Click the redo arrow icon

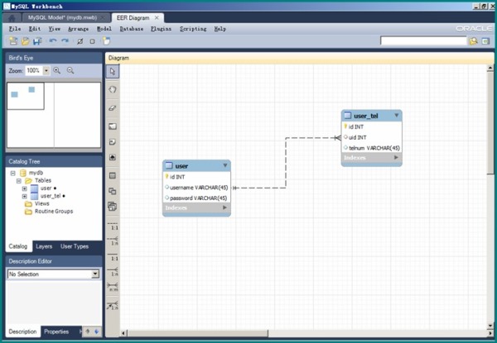[65, 41]
